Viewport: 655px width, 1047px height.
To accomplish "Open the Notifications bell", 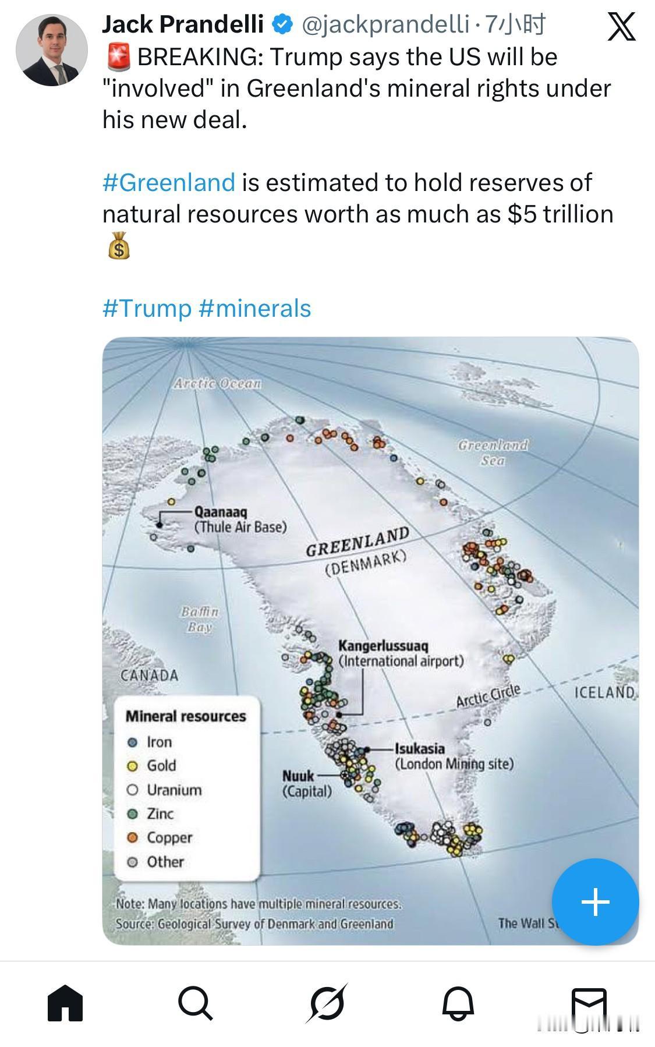I will 458,1003.
